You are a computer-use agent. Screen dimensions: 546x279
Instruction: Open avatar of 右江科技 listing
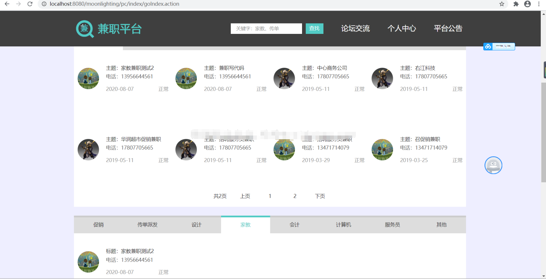click(x=382, y=78)
